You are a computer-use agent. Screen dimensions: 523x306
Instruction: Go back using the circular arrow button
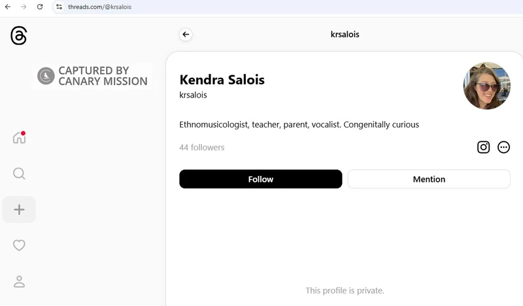pyautogui.click(x=186, y=35)
